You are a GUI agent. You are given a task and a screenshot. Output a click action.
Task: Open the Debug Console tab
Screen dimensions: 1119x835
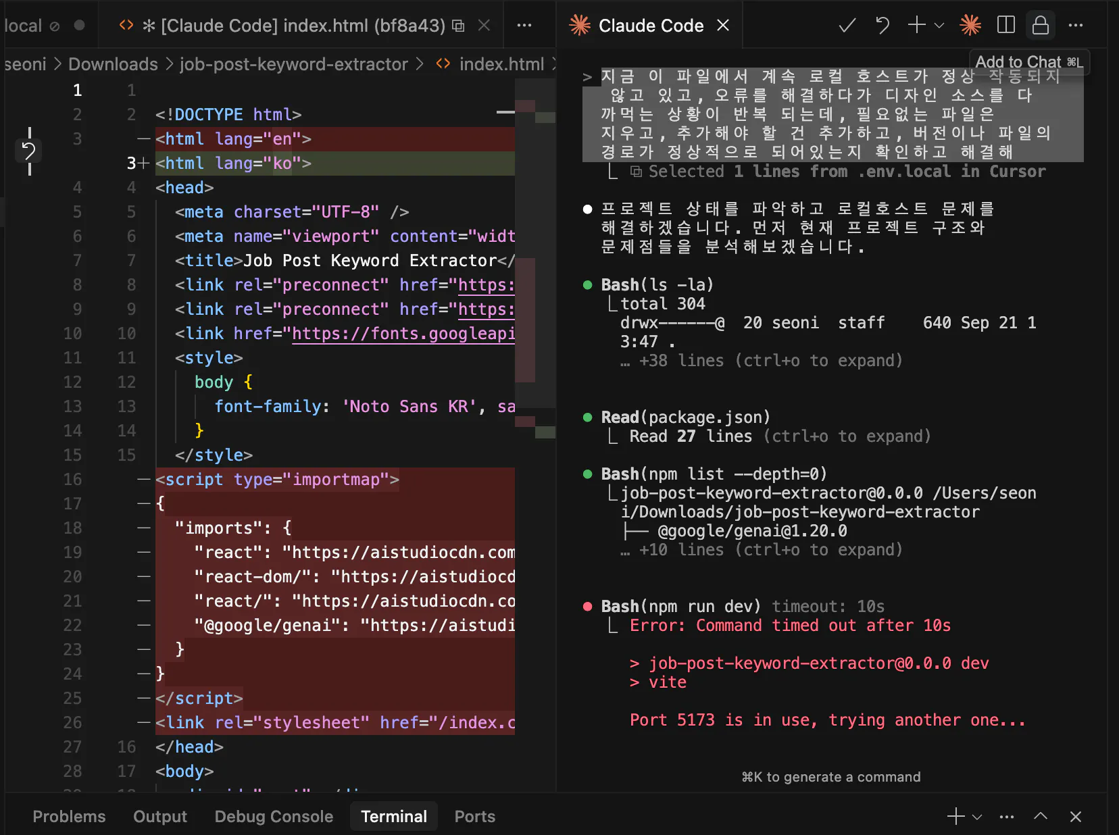click(x=274, y=817)
